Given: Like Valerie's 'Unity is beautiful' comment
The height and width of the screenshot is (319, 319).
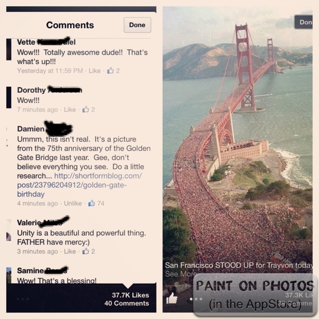Looking at the screenshot, I should point(70,251).
